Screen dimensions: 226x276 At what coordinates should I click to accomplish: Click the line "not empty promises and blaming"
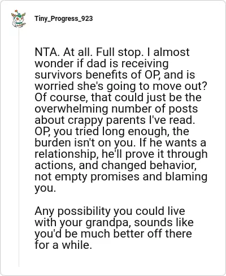(121, 177)
